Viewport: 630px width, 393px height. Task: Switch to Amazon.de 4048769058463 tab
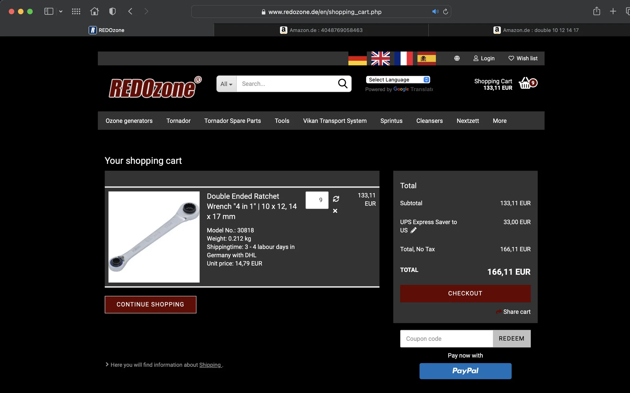321,30
